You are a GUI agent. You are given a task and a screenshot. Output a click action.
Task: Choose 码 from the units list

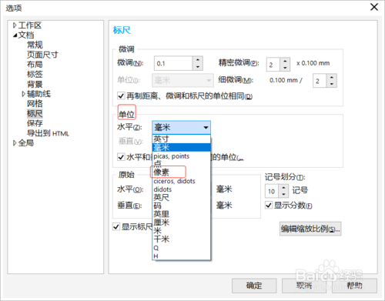pyautogui.click(x=182, y=206)
